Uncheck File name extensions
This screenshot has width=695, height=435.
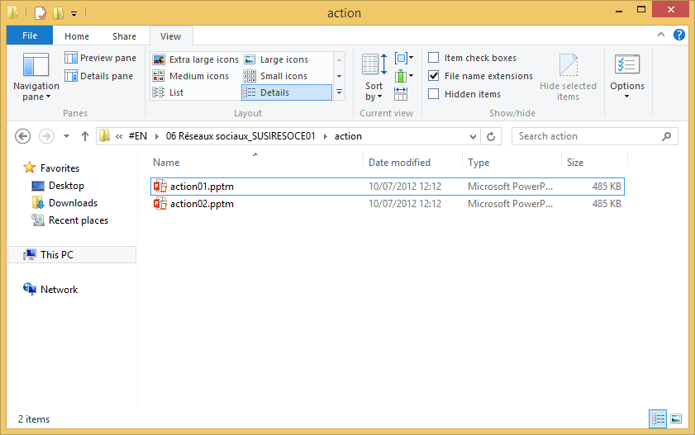(434, 76)
